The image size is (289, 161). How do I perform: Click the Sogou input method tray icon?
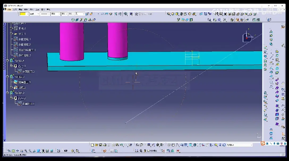263,144
